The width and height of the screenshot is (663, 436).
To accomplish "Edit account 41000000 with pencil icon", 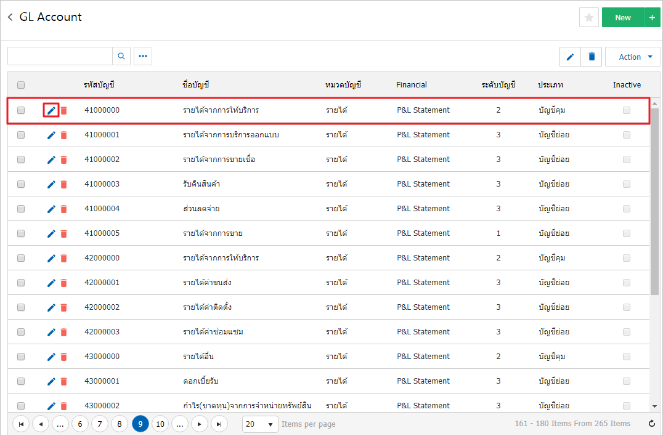I will (51, 111).
